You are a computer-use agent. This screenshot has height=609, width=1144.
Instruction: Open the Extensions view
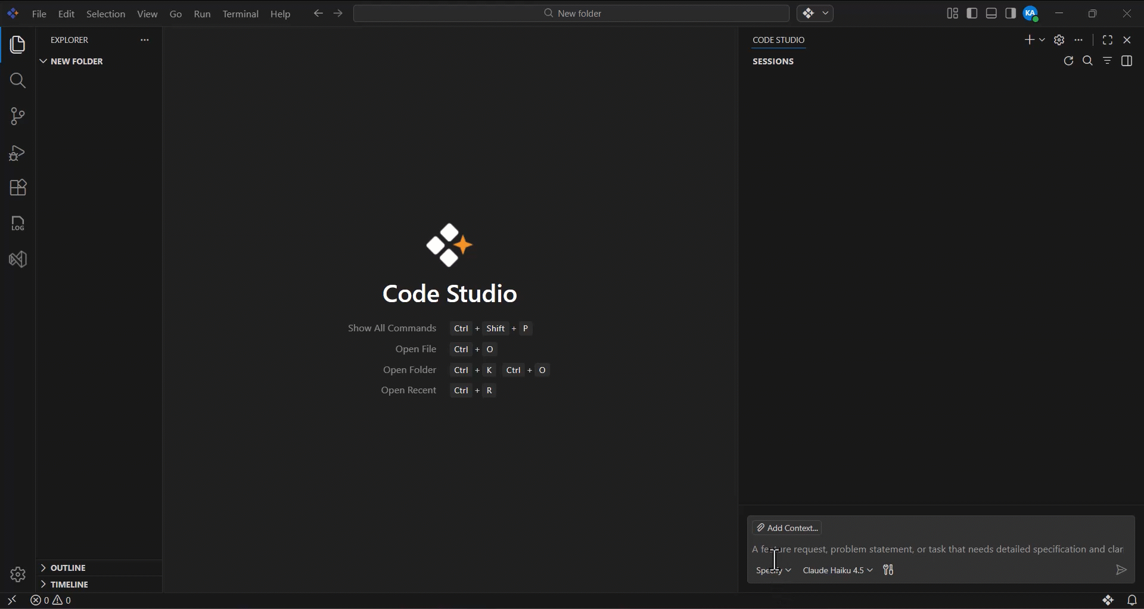[17, 188]
